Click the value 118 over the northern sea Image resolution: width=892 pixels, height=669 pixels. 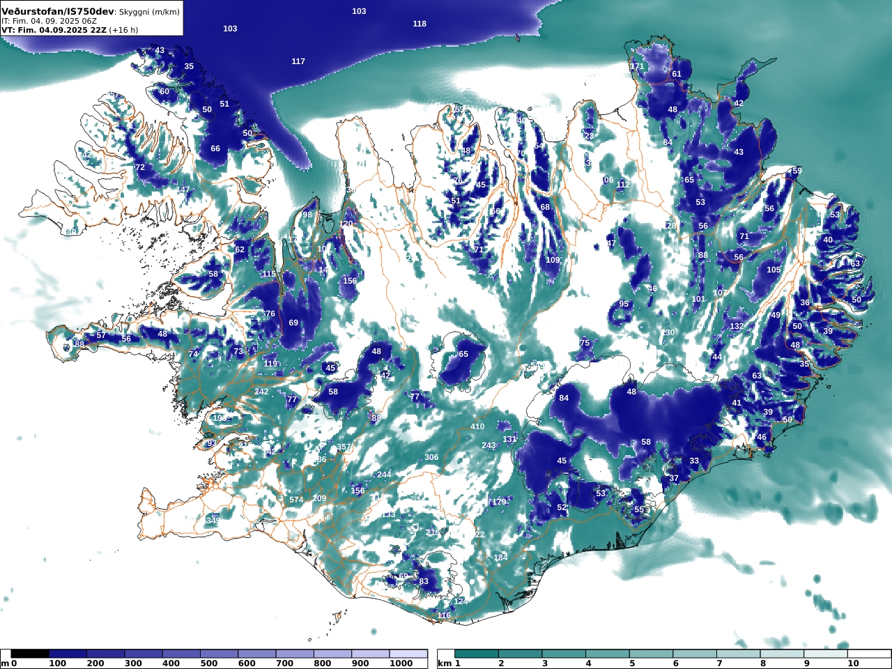pyautogui.click(x=420, y=24)
